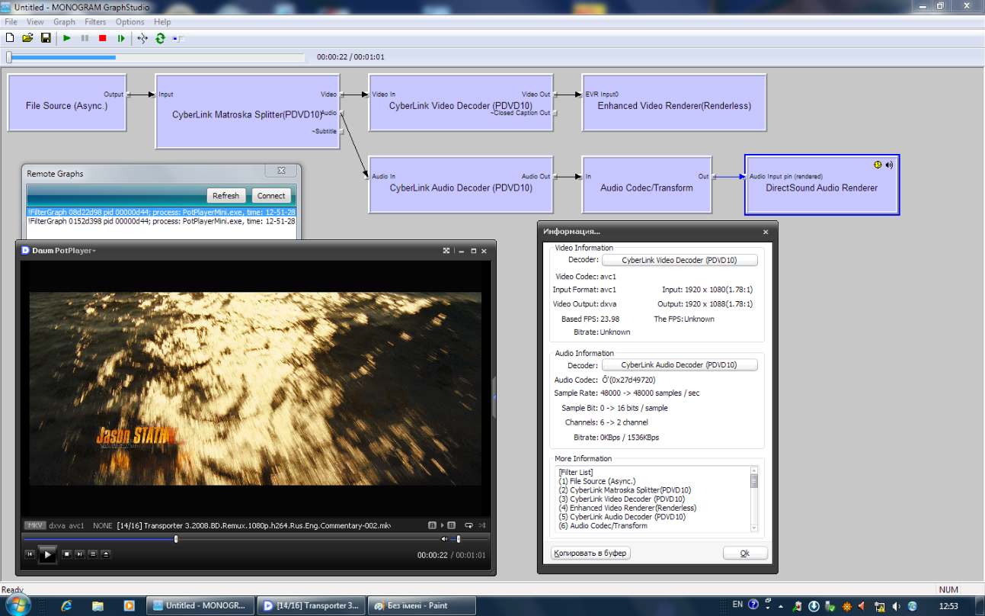The width and height of the screenshot is (985, 616).
Task: Open PotPlayer playlist button icon
Action: click(x=92, y=554)
